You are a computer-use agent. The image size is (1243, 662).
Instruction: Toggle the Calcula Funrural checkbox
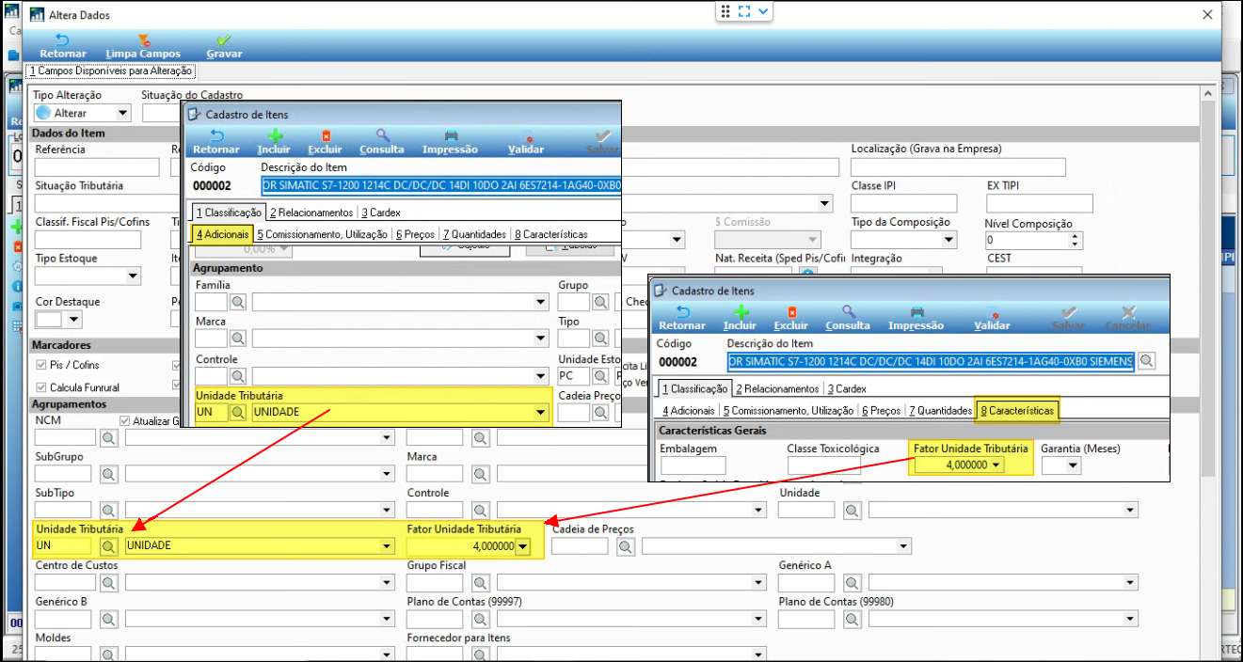click(x=41, y=387)
